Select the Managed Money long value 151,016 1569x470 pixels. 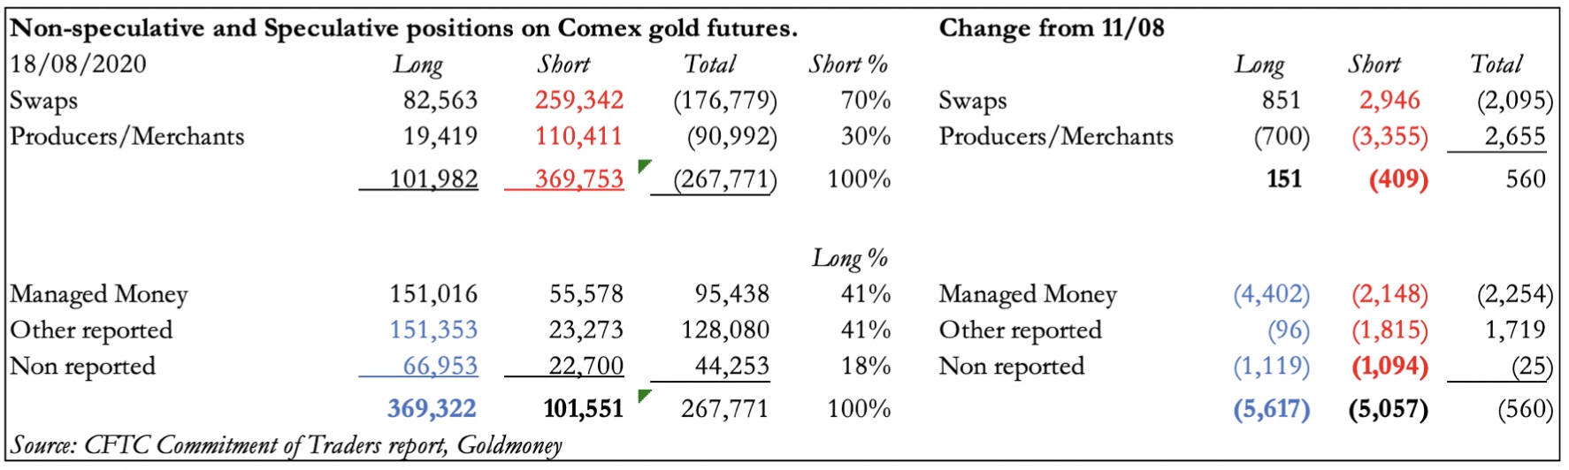pos(433,293)
